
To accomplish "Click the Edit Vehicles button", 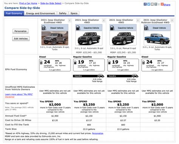I will [x=21, y=38].
